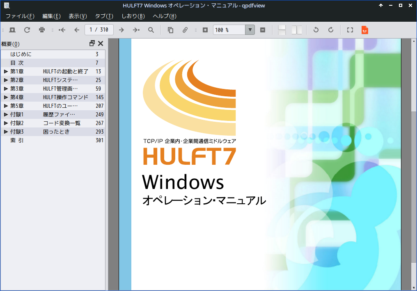
Task: Open the search magnifier tool
Action: 151,30
